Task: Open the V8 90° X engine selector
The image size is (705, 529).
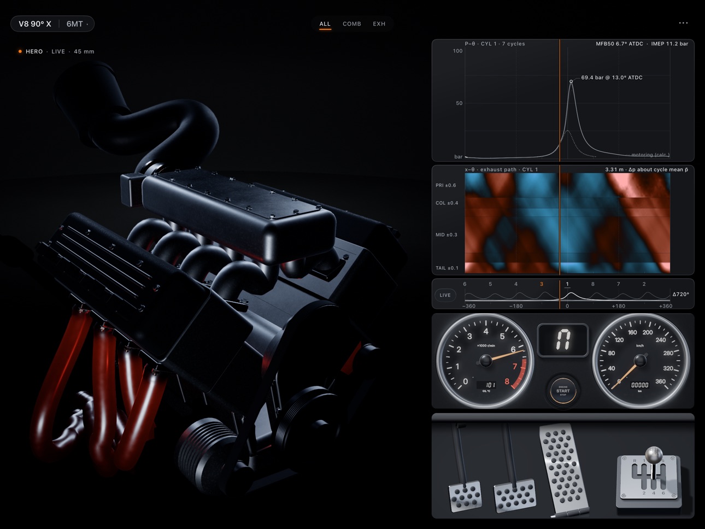Action: [x=35, y=24]
